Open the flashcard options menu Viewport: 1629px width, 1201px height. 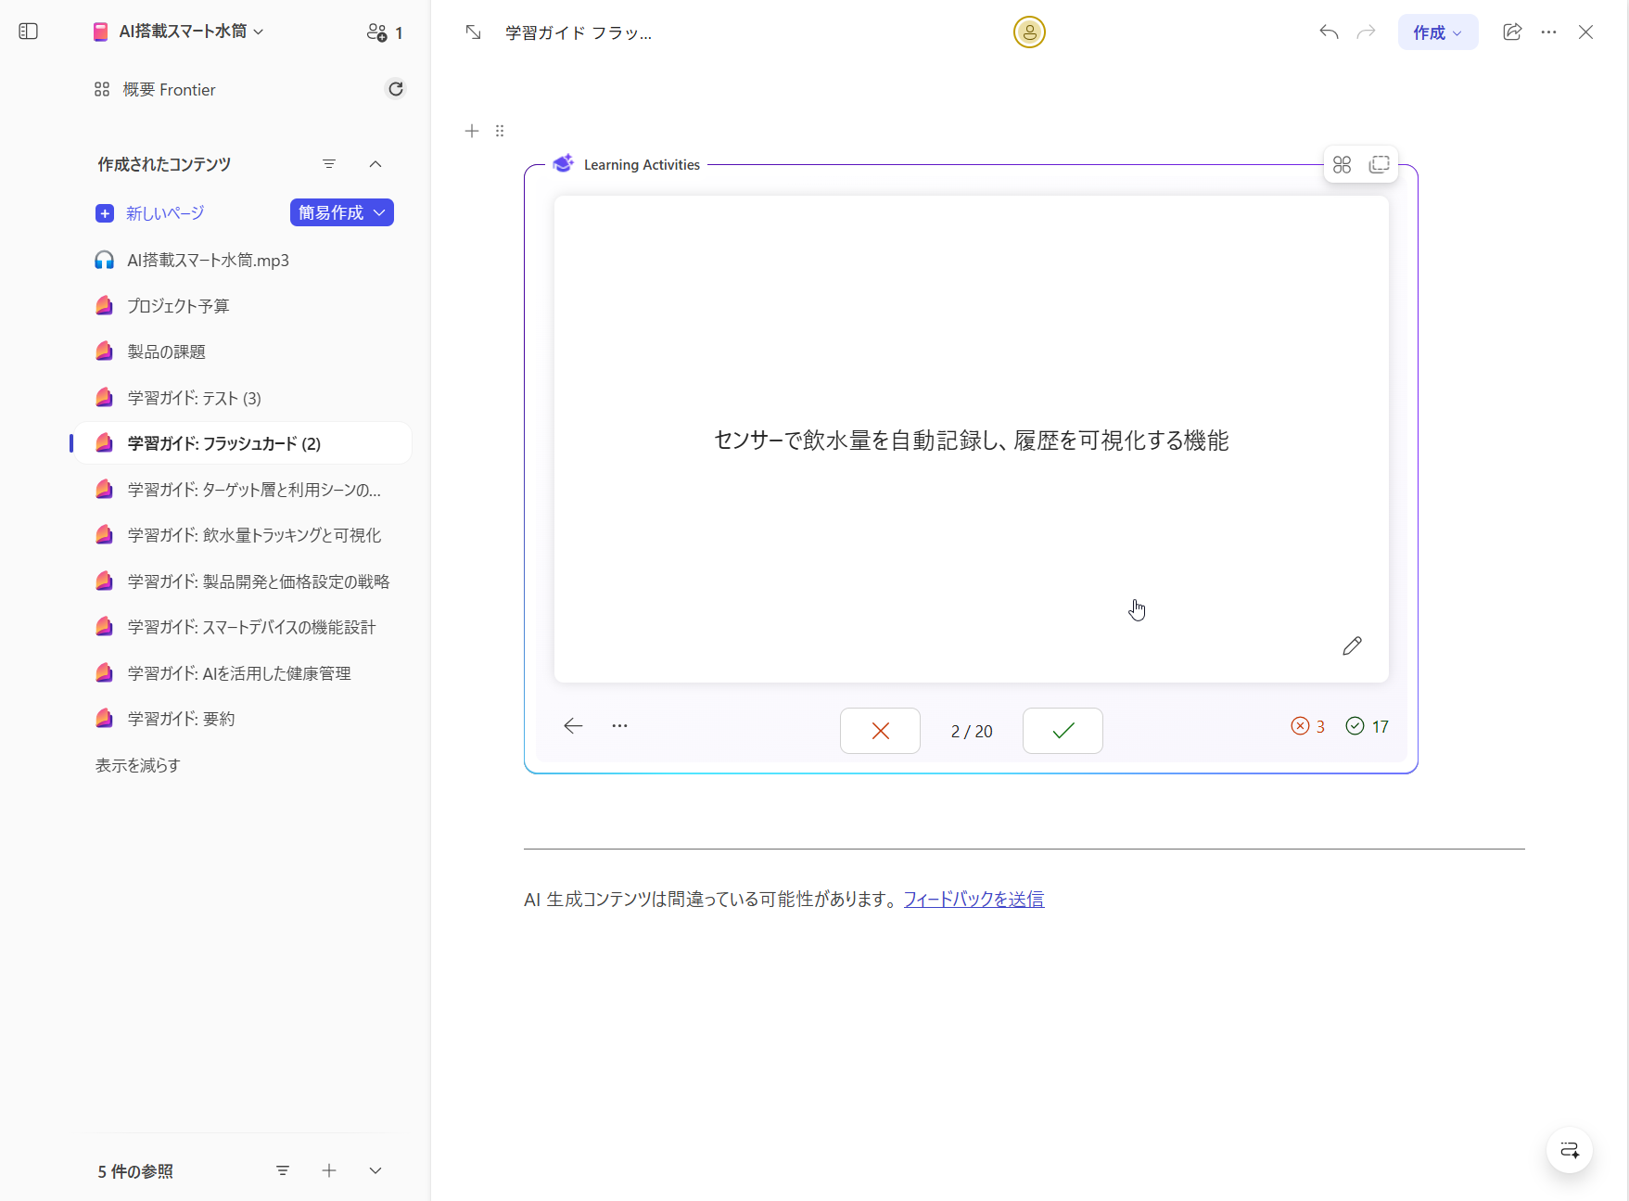(619, 725)
